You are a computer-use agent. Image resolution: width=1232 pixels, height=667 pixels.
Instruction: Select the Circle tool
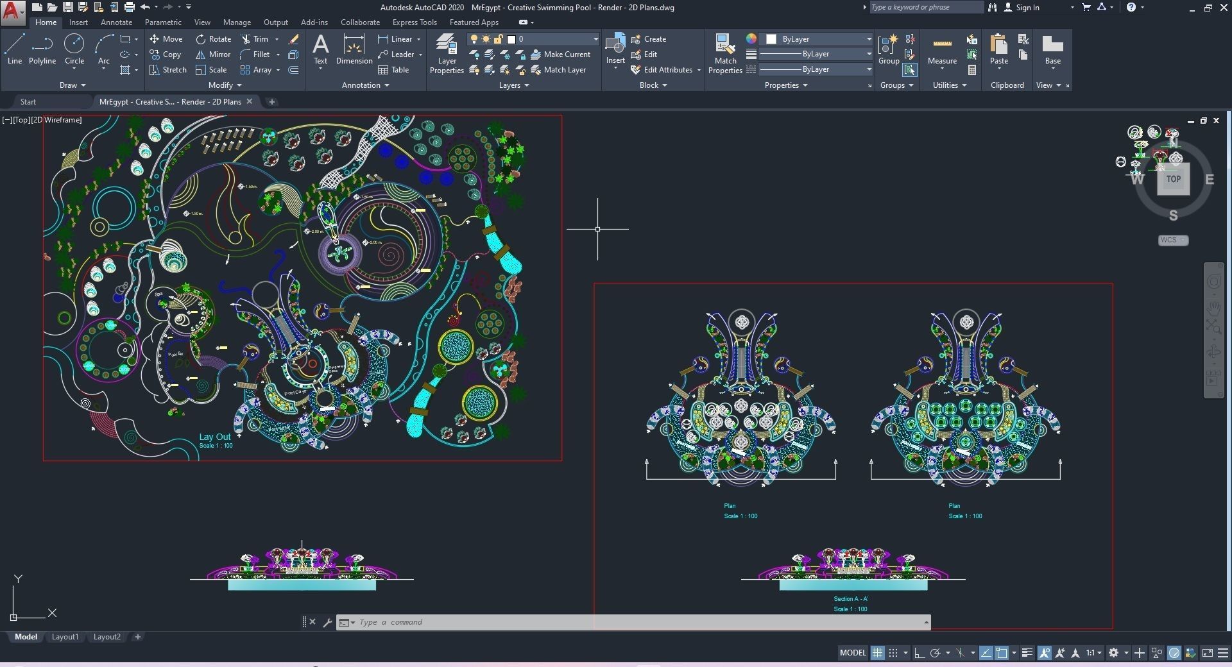point(74,45)
